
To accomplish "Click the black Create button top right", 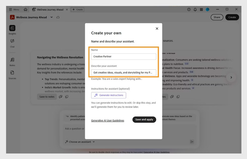I will (232, 17).
